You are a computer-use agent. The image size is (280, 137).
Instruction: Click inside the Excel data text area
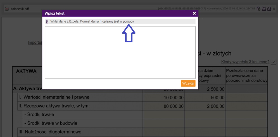coord(120,52)
